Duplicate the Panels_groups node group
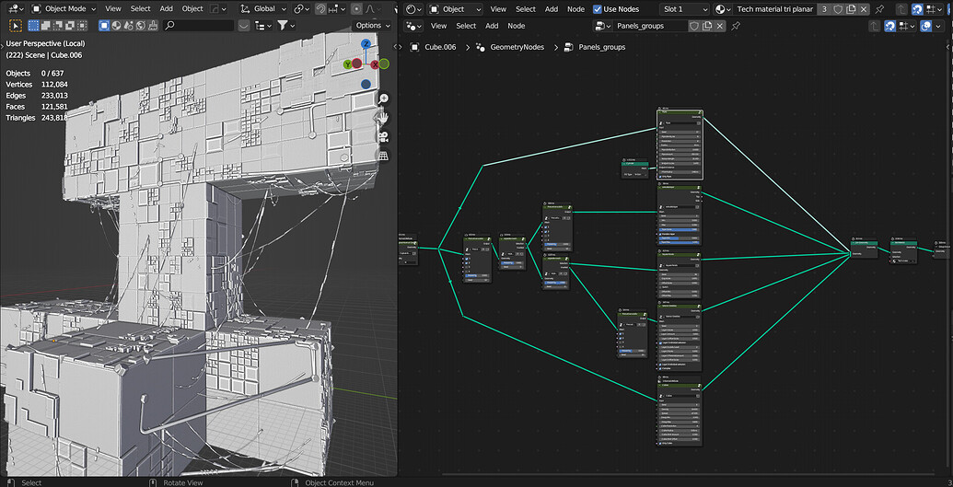 pyautogui.click(x=707, y=26)
